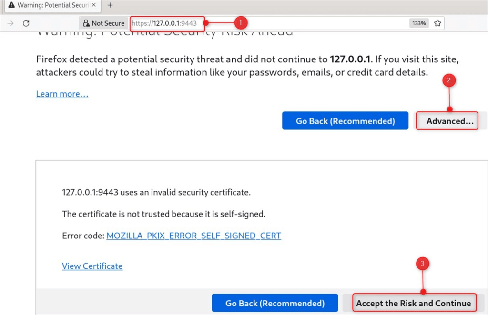The height and width of the screenshot is (315, 488).
Task: Click the back navigation arrow
Action: pyautogui.click(x=10, y=23)
